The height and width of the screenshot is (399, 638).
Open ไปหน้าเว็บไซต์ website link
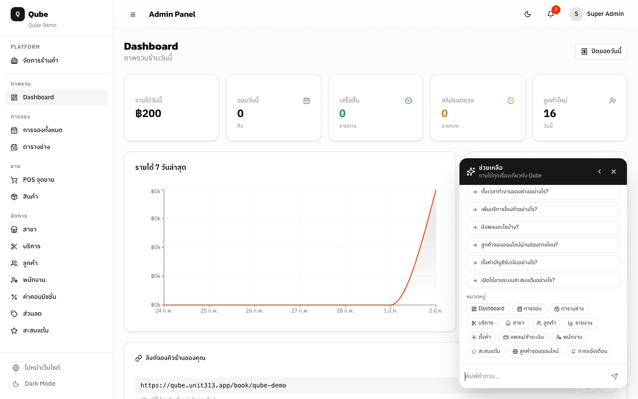tap(42, 368)
